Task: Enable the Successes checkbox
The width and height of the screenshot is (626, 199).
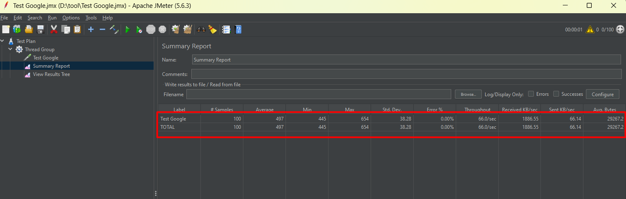Action: coord(556,94)
